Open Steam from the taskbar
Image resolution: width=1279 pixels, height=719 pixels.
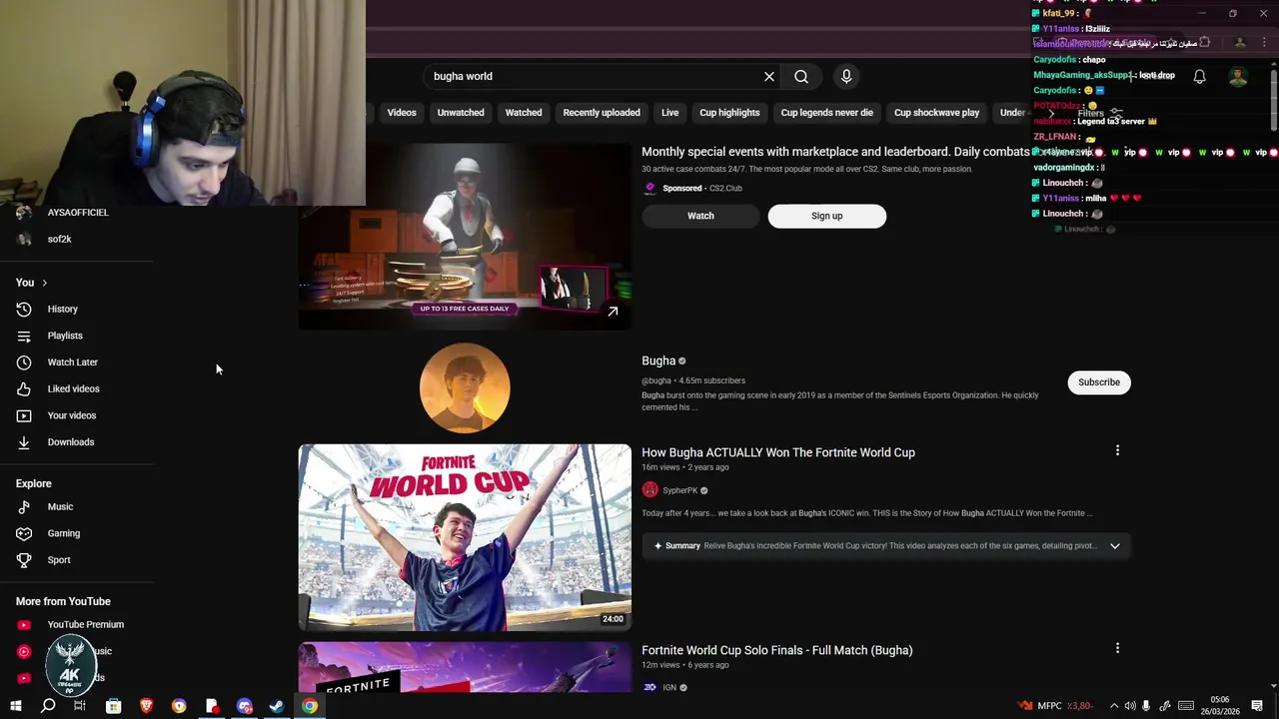pos(277,706)
